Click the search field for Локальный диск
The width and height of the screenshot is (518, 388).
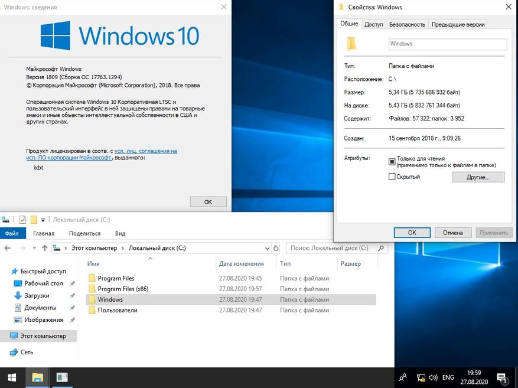[337, 248]
